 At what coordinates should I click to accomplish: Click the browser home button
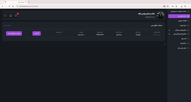click(13, 6)
